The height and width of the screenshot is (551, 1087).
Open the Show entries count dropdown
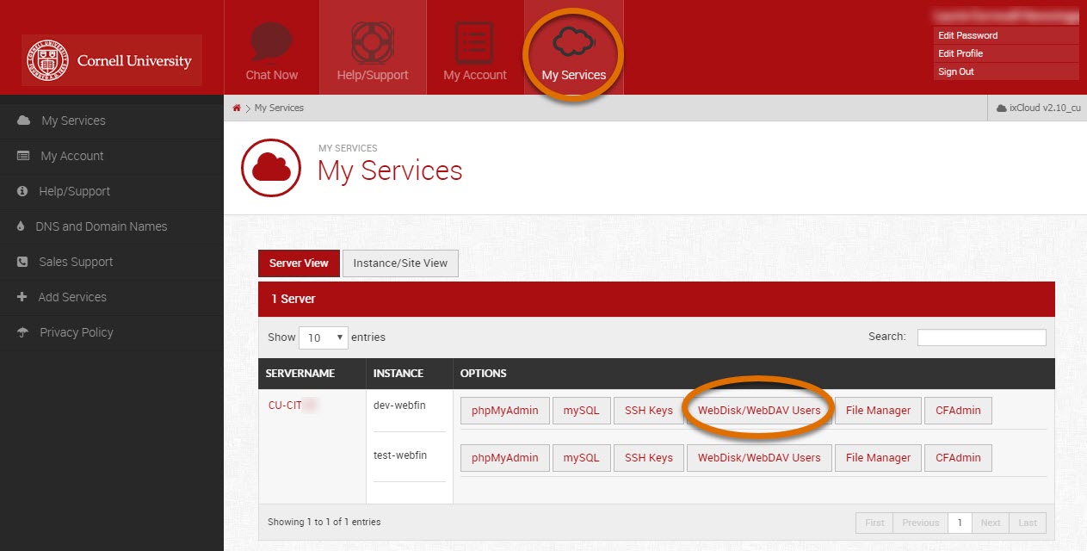(324, 337)
